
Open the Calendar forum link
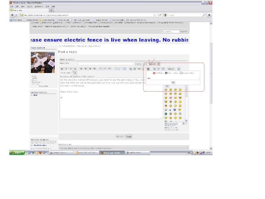pyautogui.click(x=46, y=23)
